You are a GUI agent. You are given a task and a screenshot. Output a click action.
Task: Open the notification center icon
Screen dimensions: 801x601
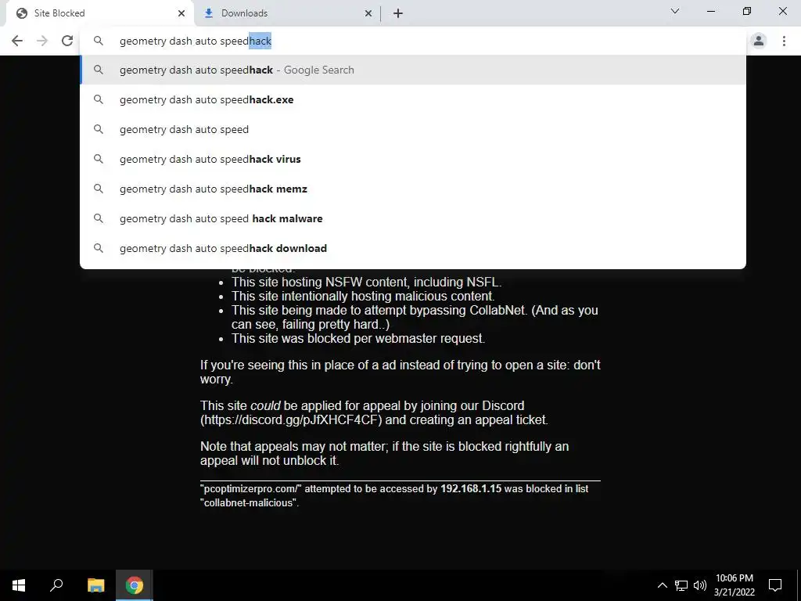click(775, 585)
